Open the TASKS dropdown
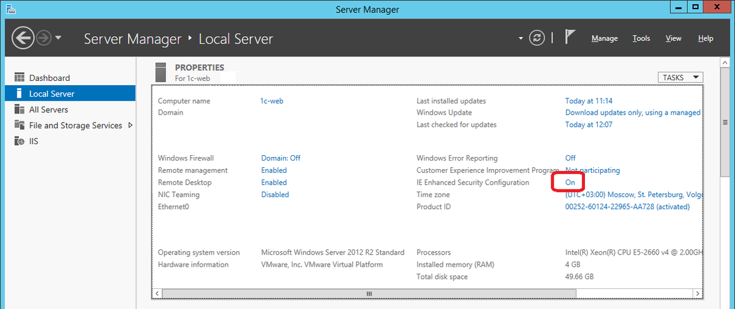The height and width of the screenshot is (309, 735). 680,77
